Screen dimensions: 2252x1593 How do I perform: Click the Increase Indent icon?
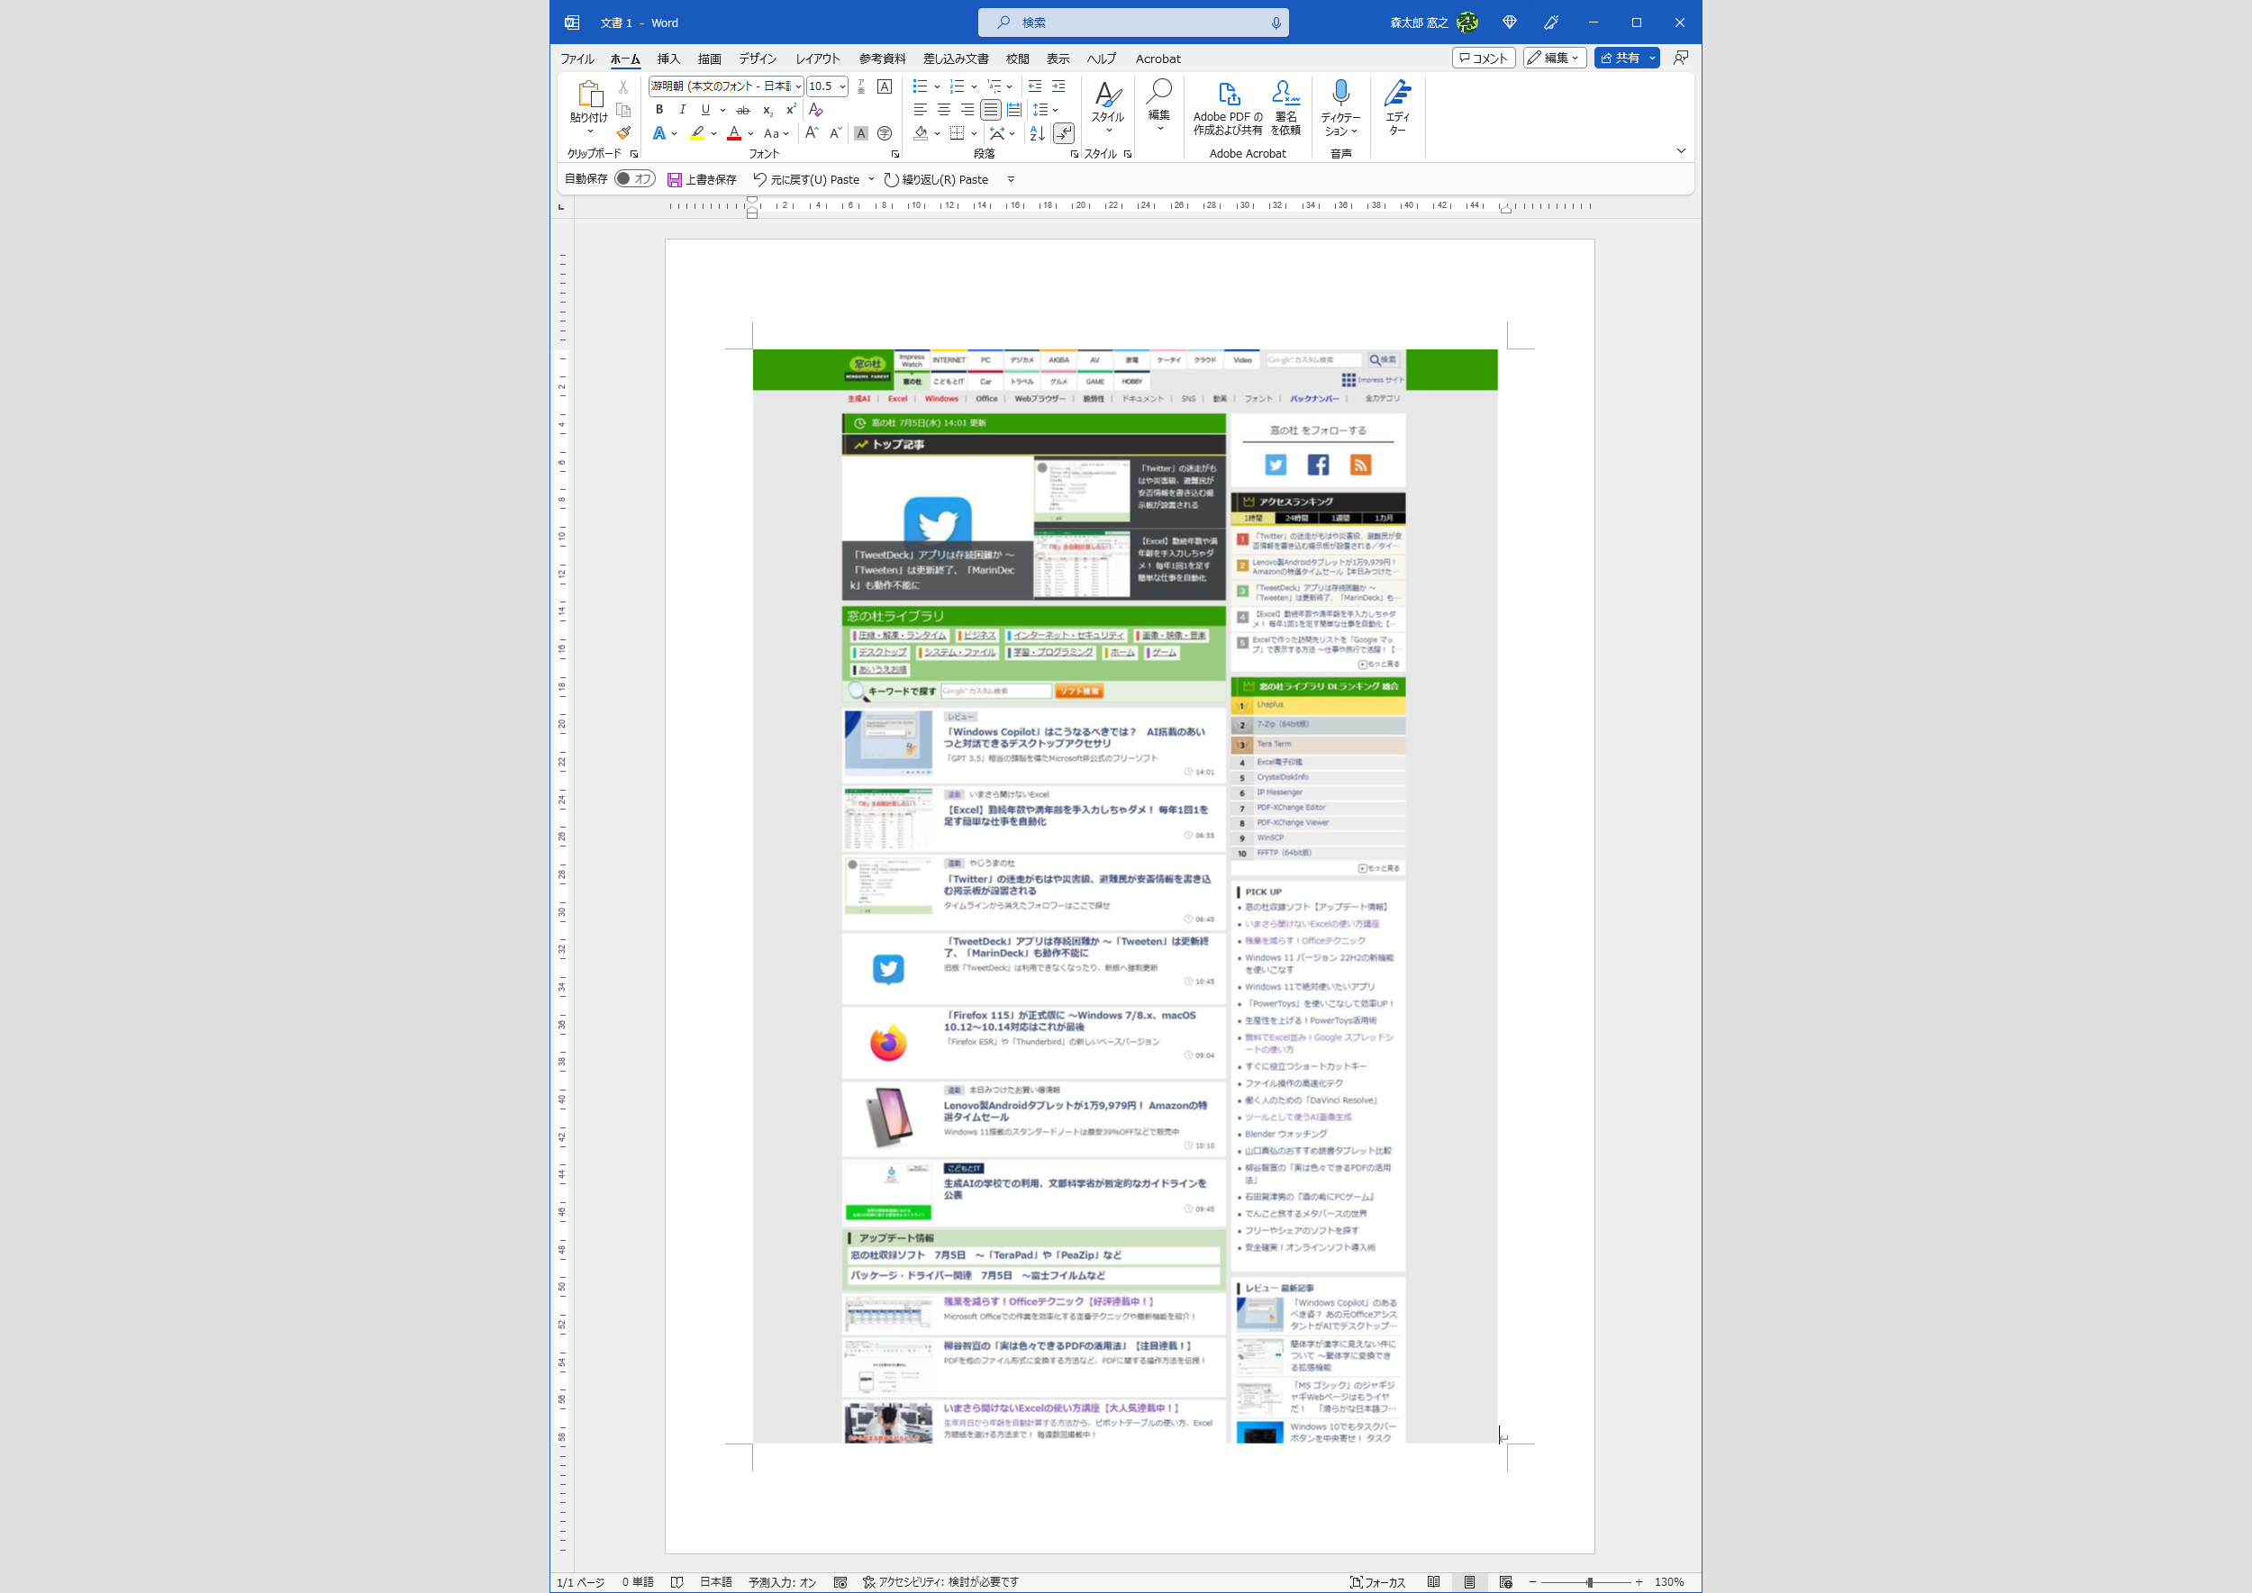pos(1058,86)
